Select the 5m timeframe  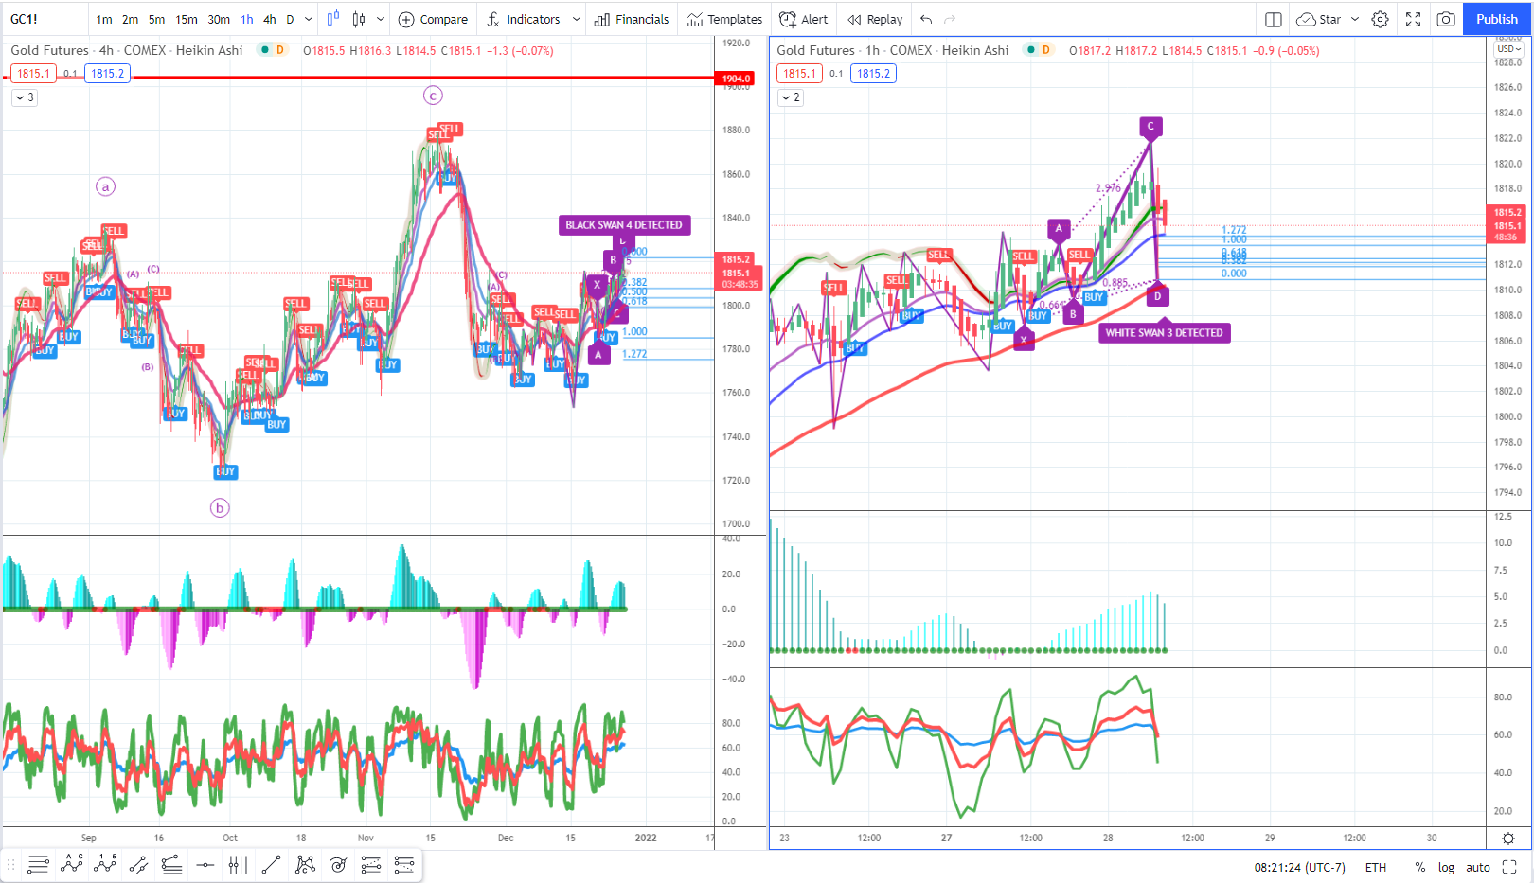pos(157,19)
